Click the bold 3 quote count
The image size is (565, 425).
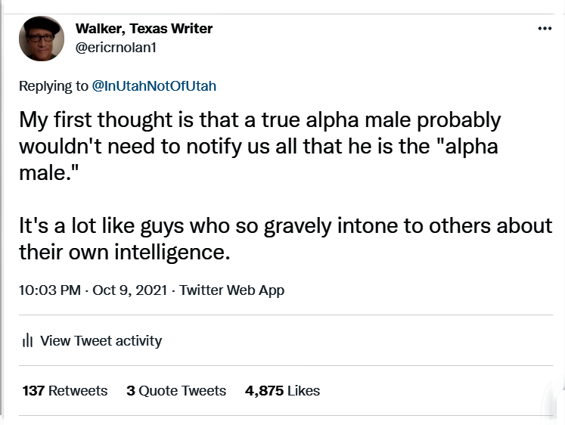pyautogui.click(x=131, y=391)
